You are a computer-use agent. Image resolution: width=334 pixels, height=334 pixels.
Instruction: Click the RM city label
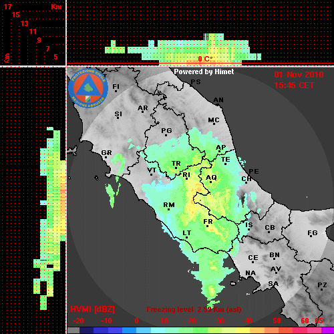coord(169,205)
